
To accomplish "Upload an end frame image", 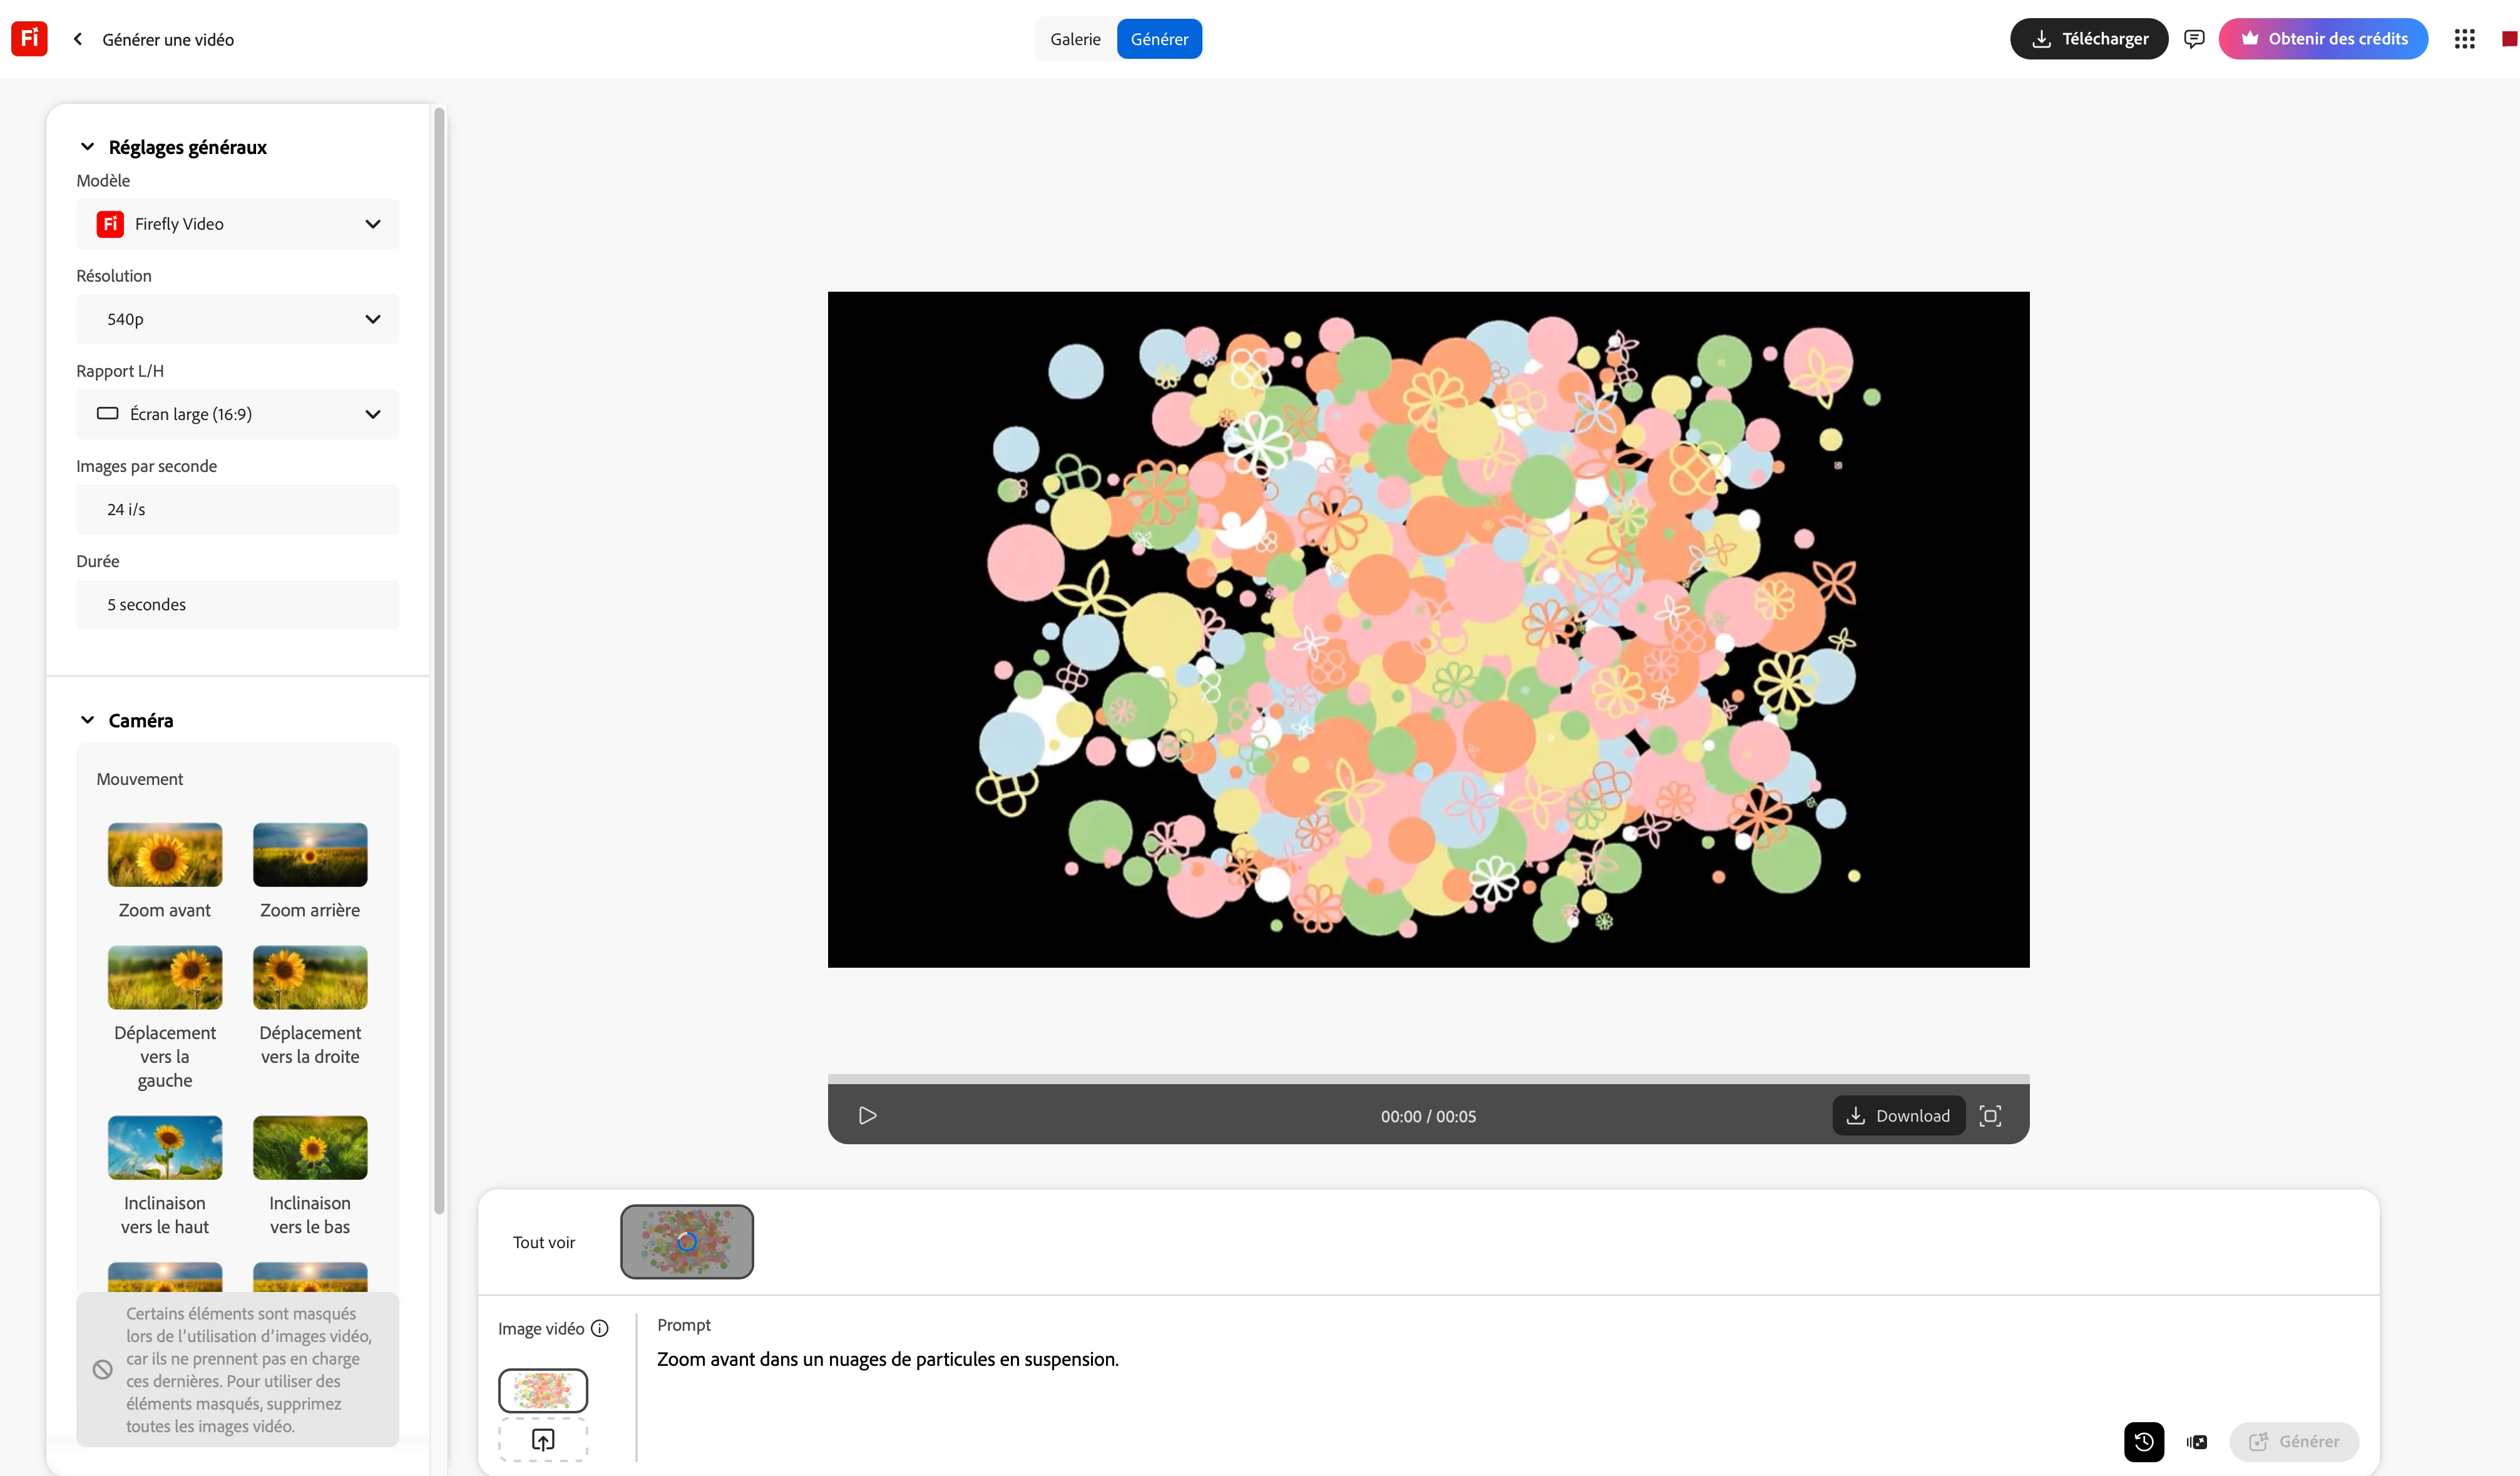I will [x=543, y=1440].
